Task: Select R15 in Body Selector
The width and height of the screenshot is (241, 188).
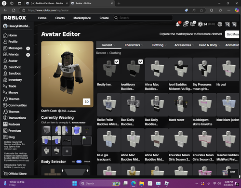Action: coord(79,162)
